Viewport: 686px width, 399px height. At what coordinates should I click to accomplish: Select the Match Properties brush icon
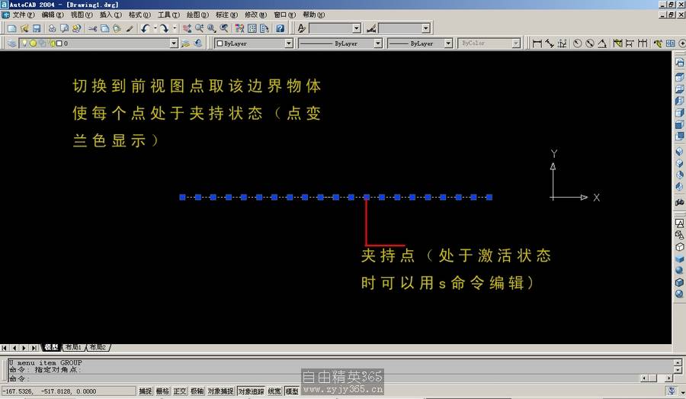(x=130, y=28)
